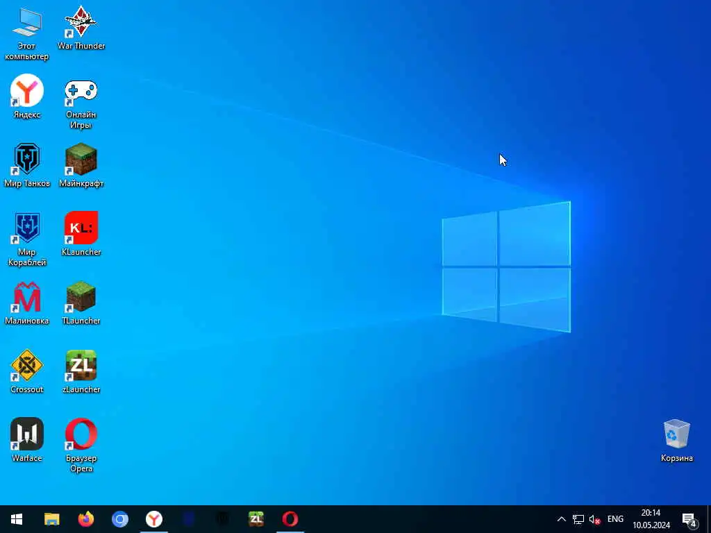Viewport: 711px width, 533px height.
Task: Launch the War Thunder shortcut
Action: tap(81, 28)
